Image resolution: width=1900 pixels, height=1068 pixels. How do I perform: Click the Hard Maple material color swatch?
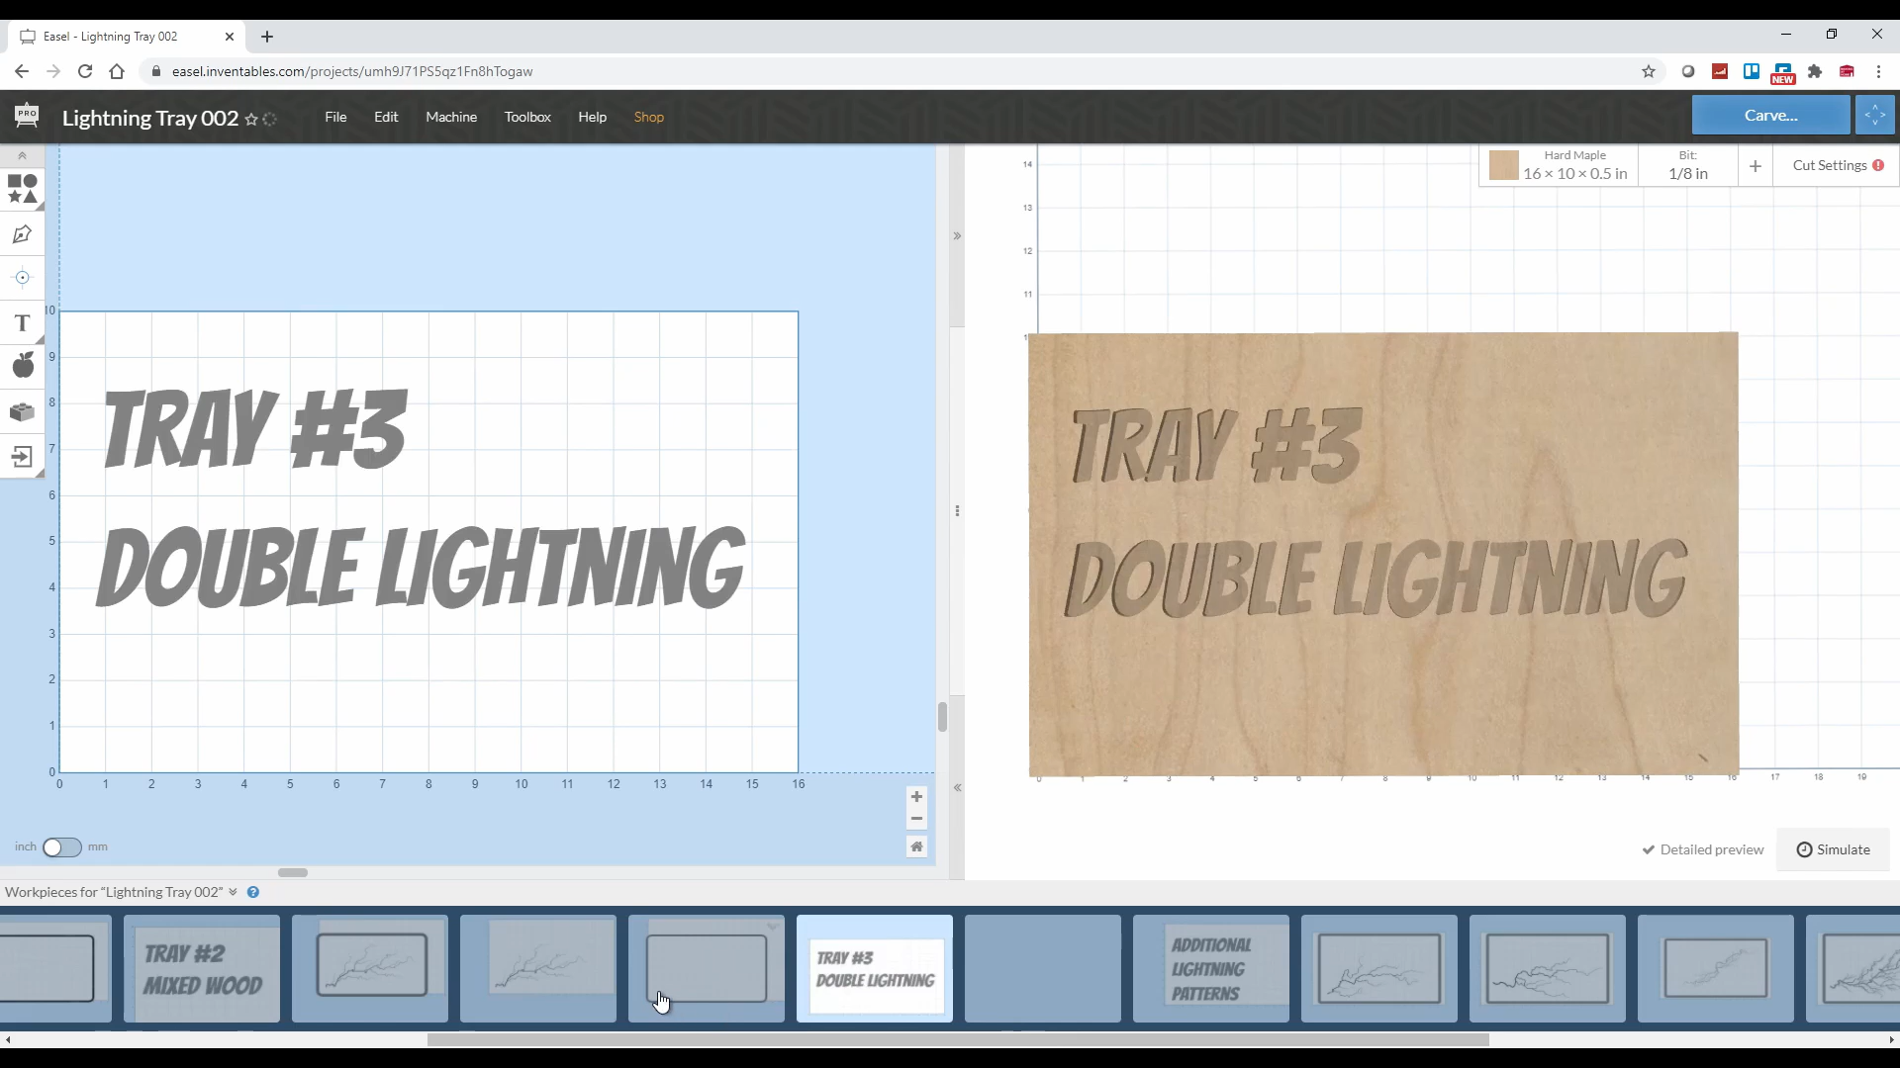[1502, 165]
